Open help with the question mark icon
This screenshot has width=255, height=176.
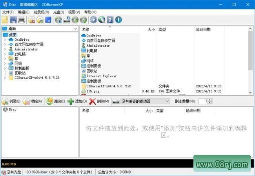click(x=110, y=20)
